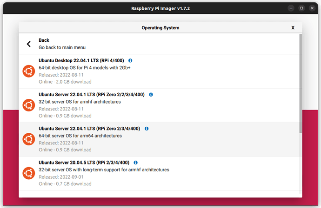Pick the 64-bit server OS for arm64 description
Image resolution: width=321 pixels, height=208 pixels.
80,136
